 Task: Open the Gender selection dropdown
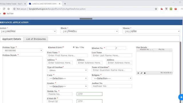tap(67, 86)
